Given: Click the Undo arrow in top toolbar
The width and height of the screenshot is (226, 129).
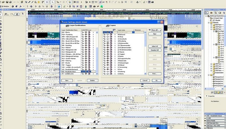Looking at the screenshot, I should pyautogui.click(x=14, y=2).
